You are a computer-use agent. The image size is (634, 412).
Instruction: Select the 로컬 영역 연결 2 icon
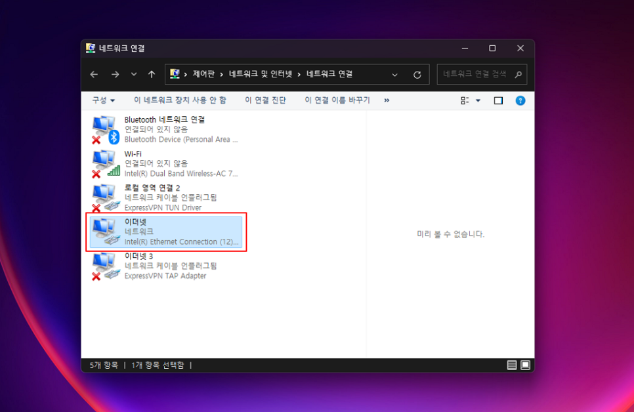106,197
